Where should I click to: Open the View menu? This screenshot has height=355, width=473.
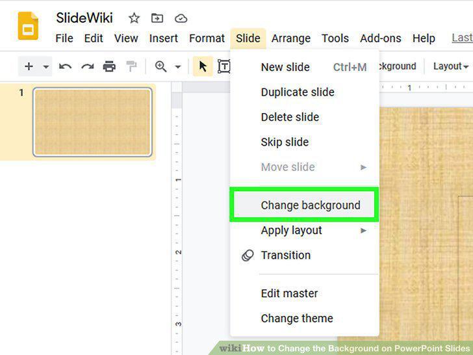(x=126, y=38)
